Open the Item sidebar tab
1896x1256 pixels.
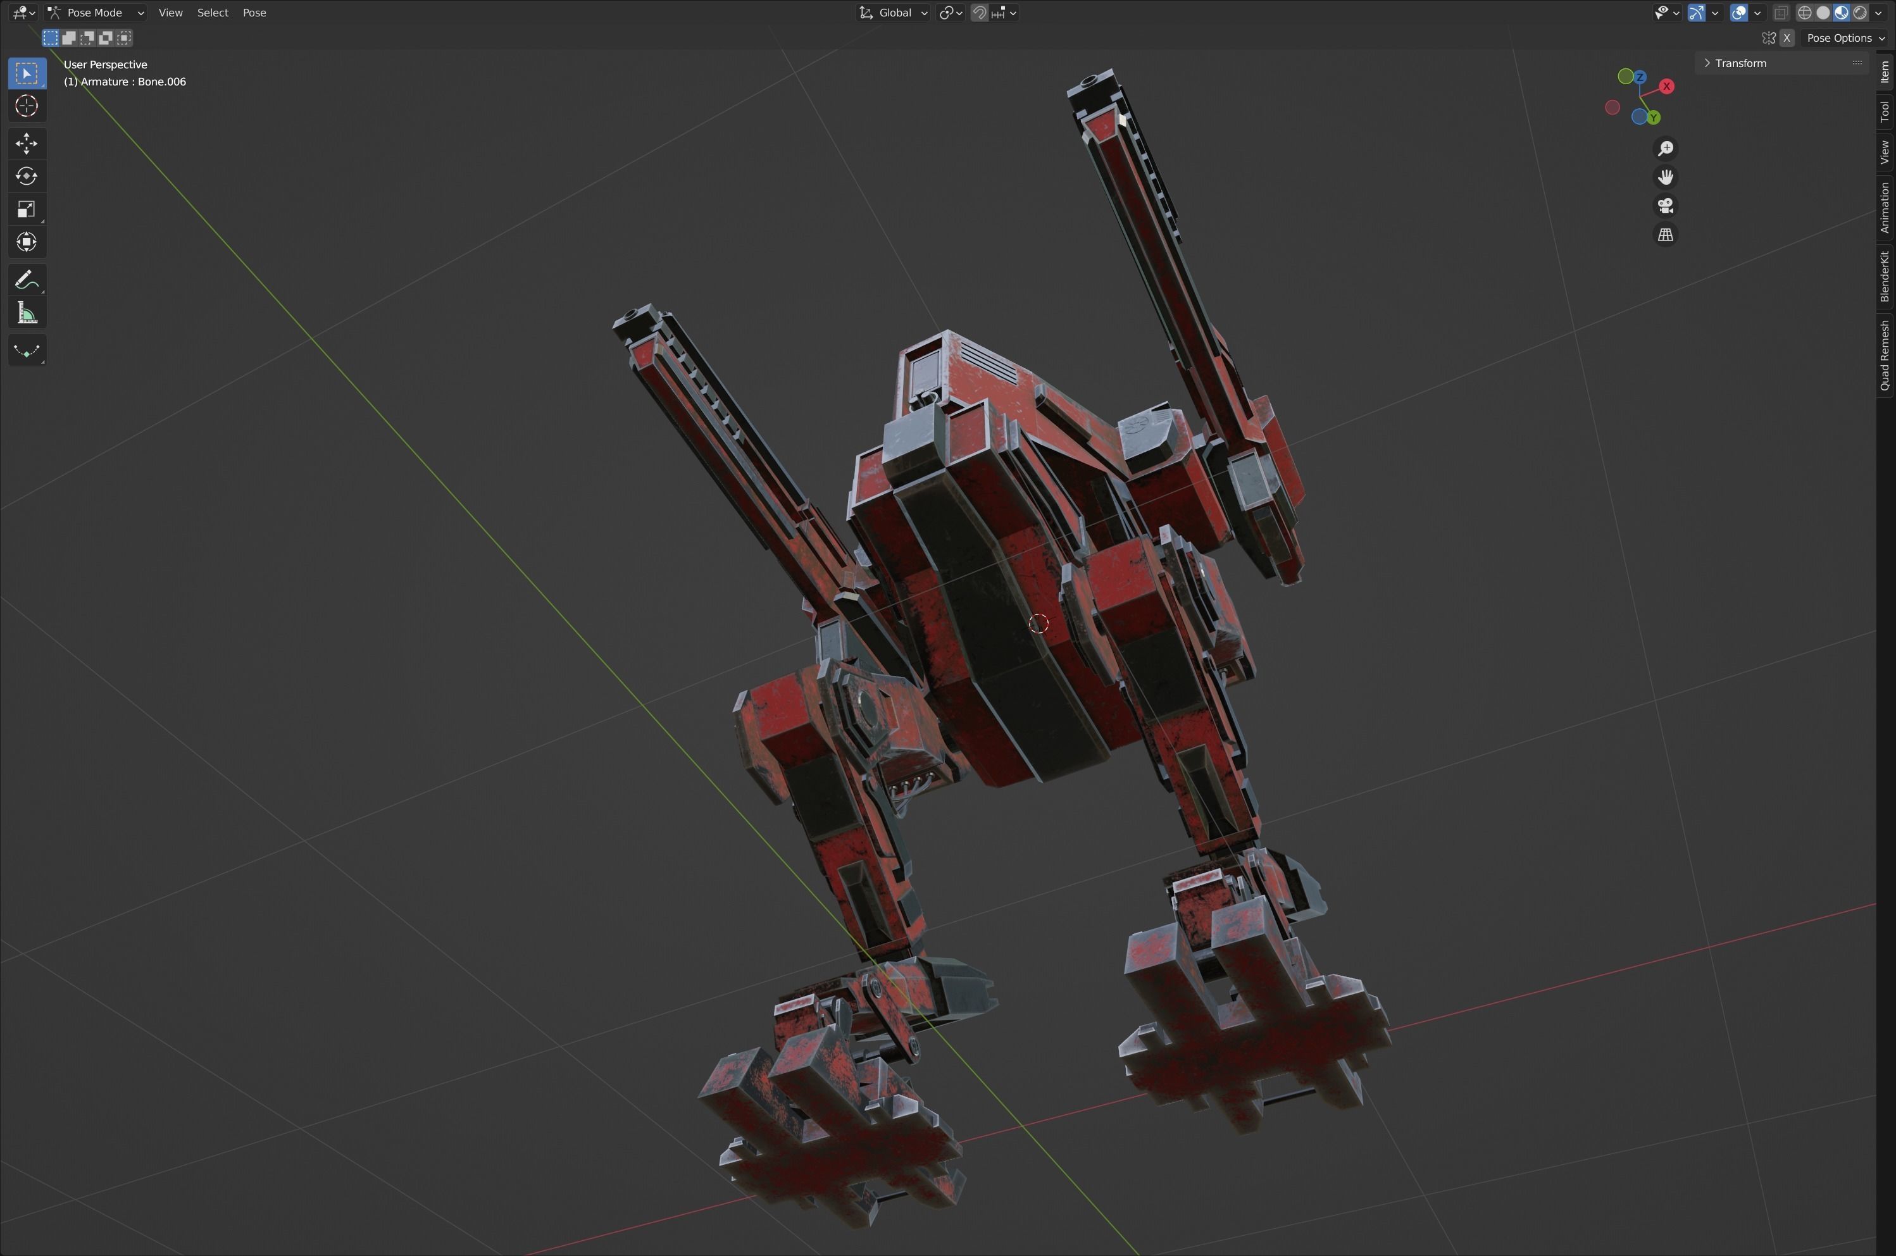[x=1885, y=72]
